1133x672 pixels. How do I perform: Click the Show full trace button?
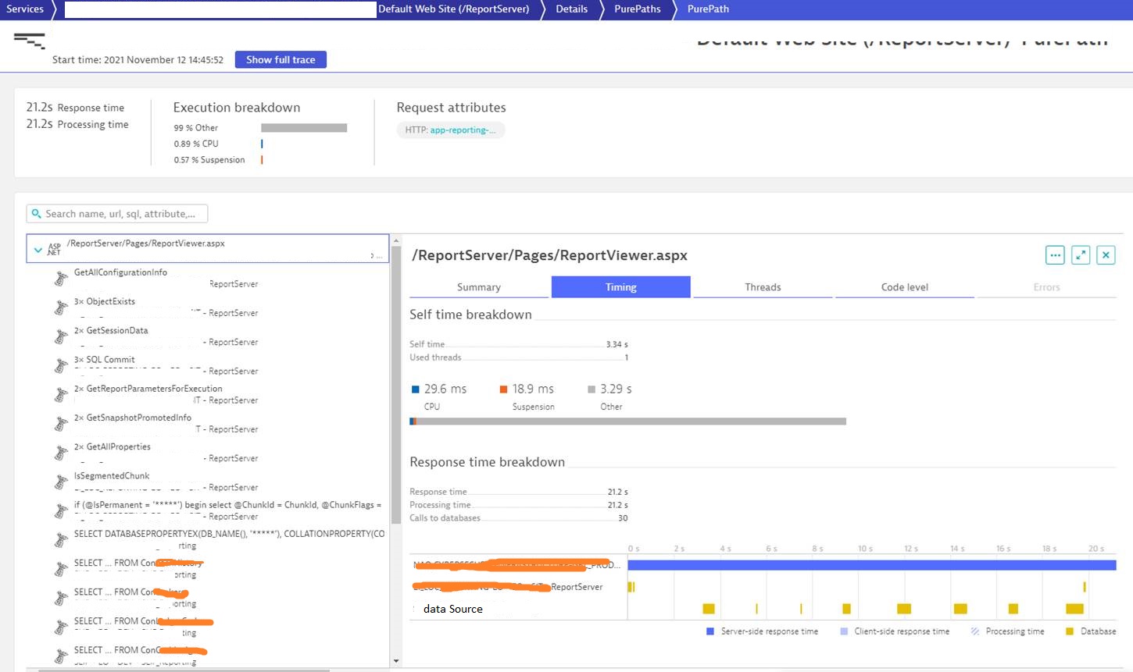coord(281,59)
